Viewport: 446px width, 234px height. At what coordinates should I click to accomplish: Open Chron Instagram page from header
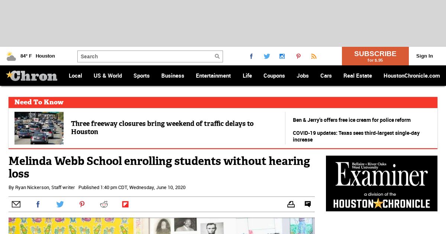pyautogui.click(x=282, y=56)
